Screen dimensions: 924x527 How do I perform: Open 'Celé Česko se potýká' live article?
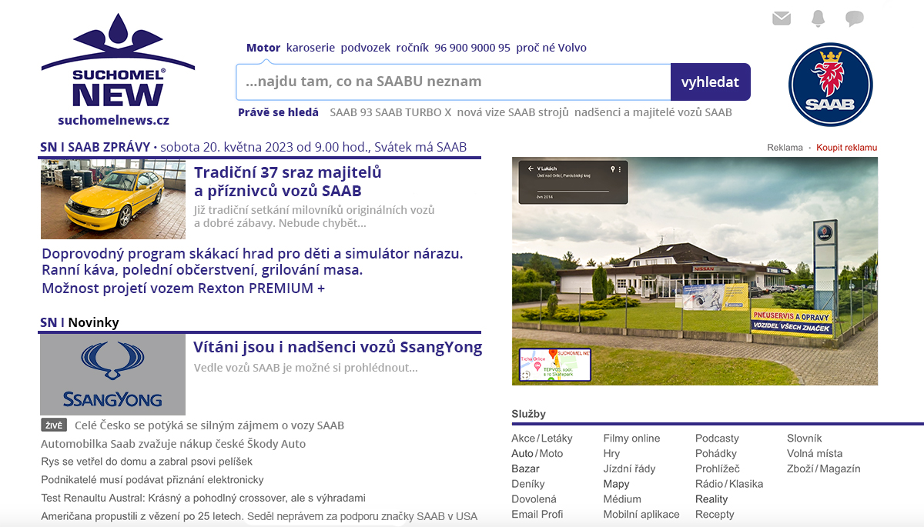(209, 425)
